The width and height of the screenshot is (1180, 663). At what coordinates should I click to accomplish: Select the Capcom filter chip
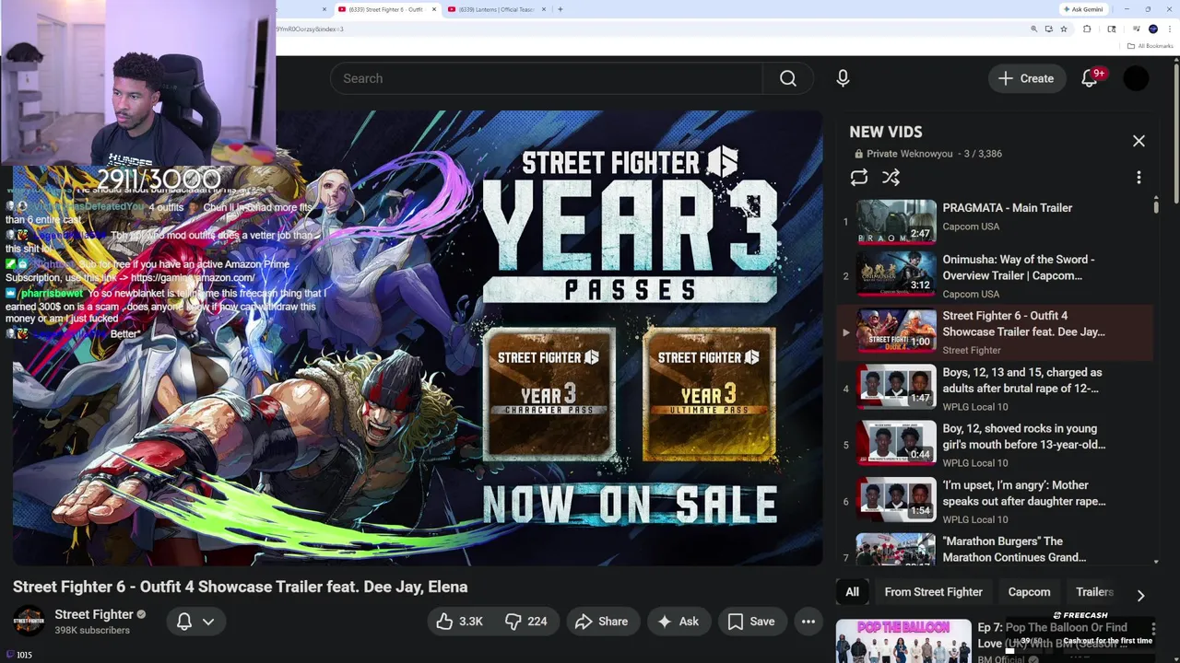tap(1029, 592)
